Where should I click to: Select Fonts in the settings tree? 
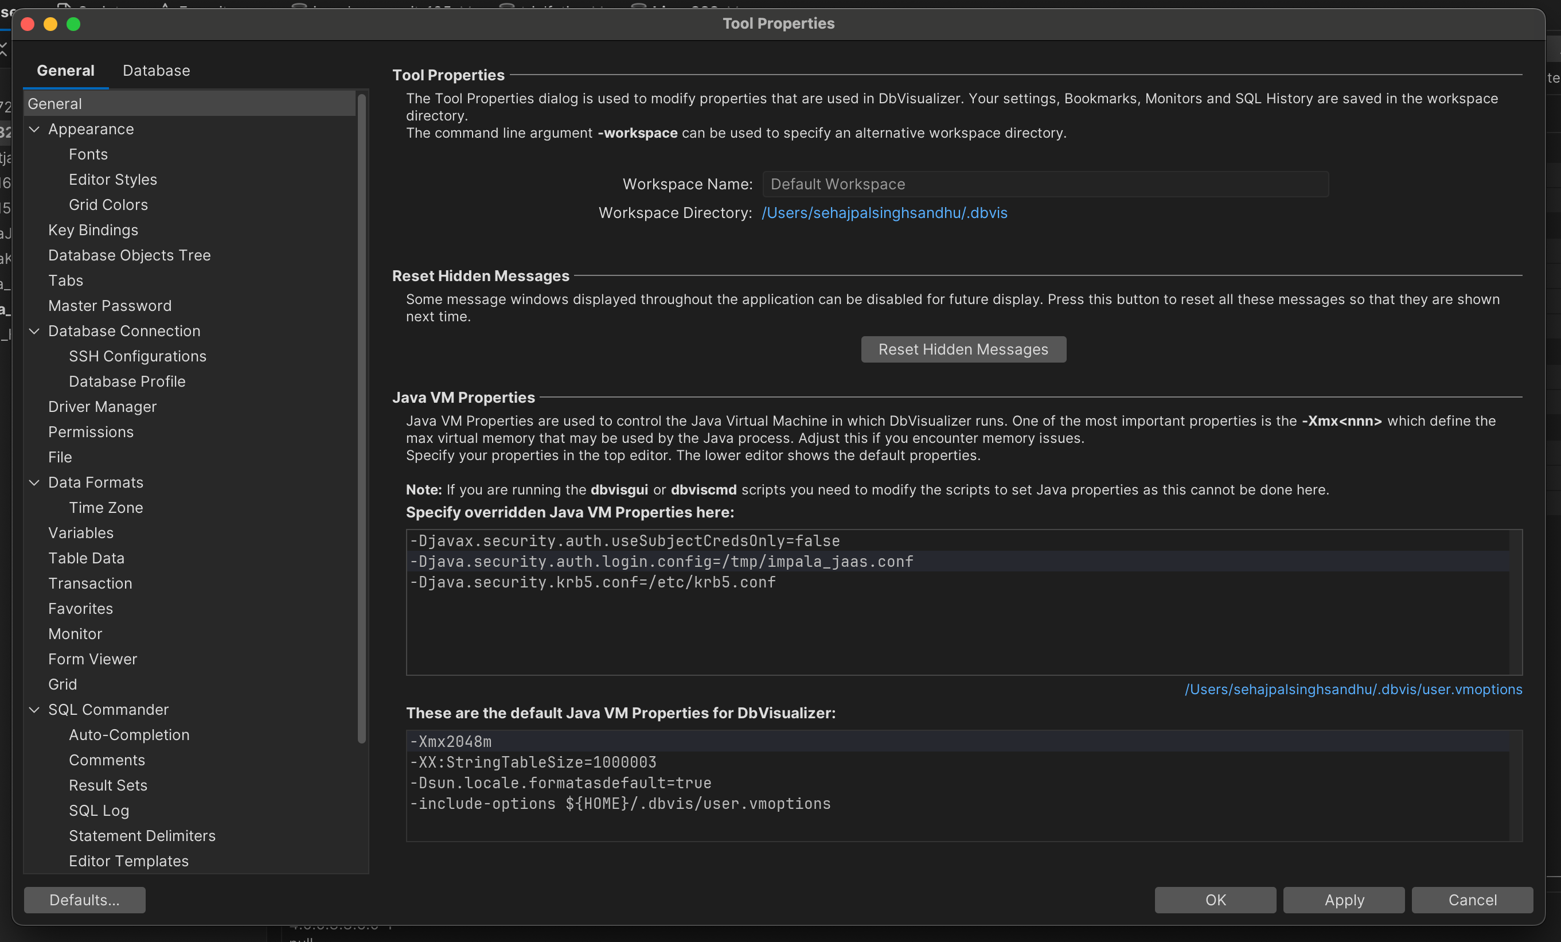88,154
